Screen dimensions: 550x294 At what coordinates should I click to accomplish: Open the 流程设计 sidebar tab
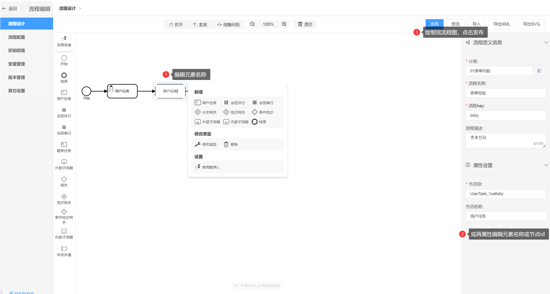pyautogui.click(x=27, y=24)
